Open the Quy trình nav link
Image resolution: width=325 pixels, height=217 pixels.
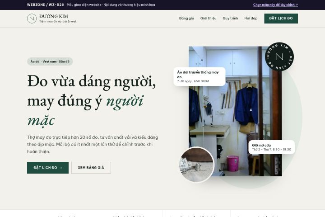[x=230, y=18]
